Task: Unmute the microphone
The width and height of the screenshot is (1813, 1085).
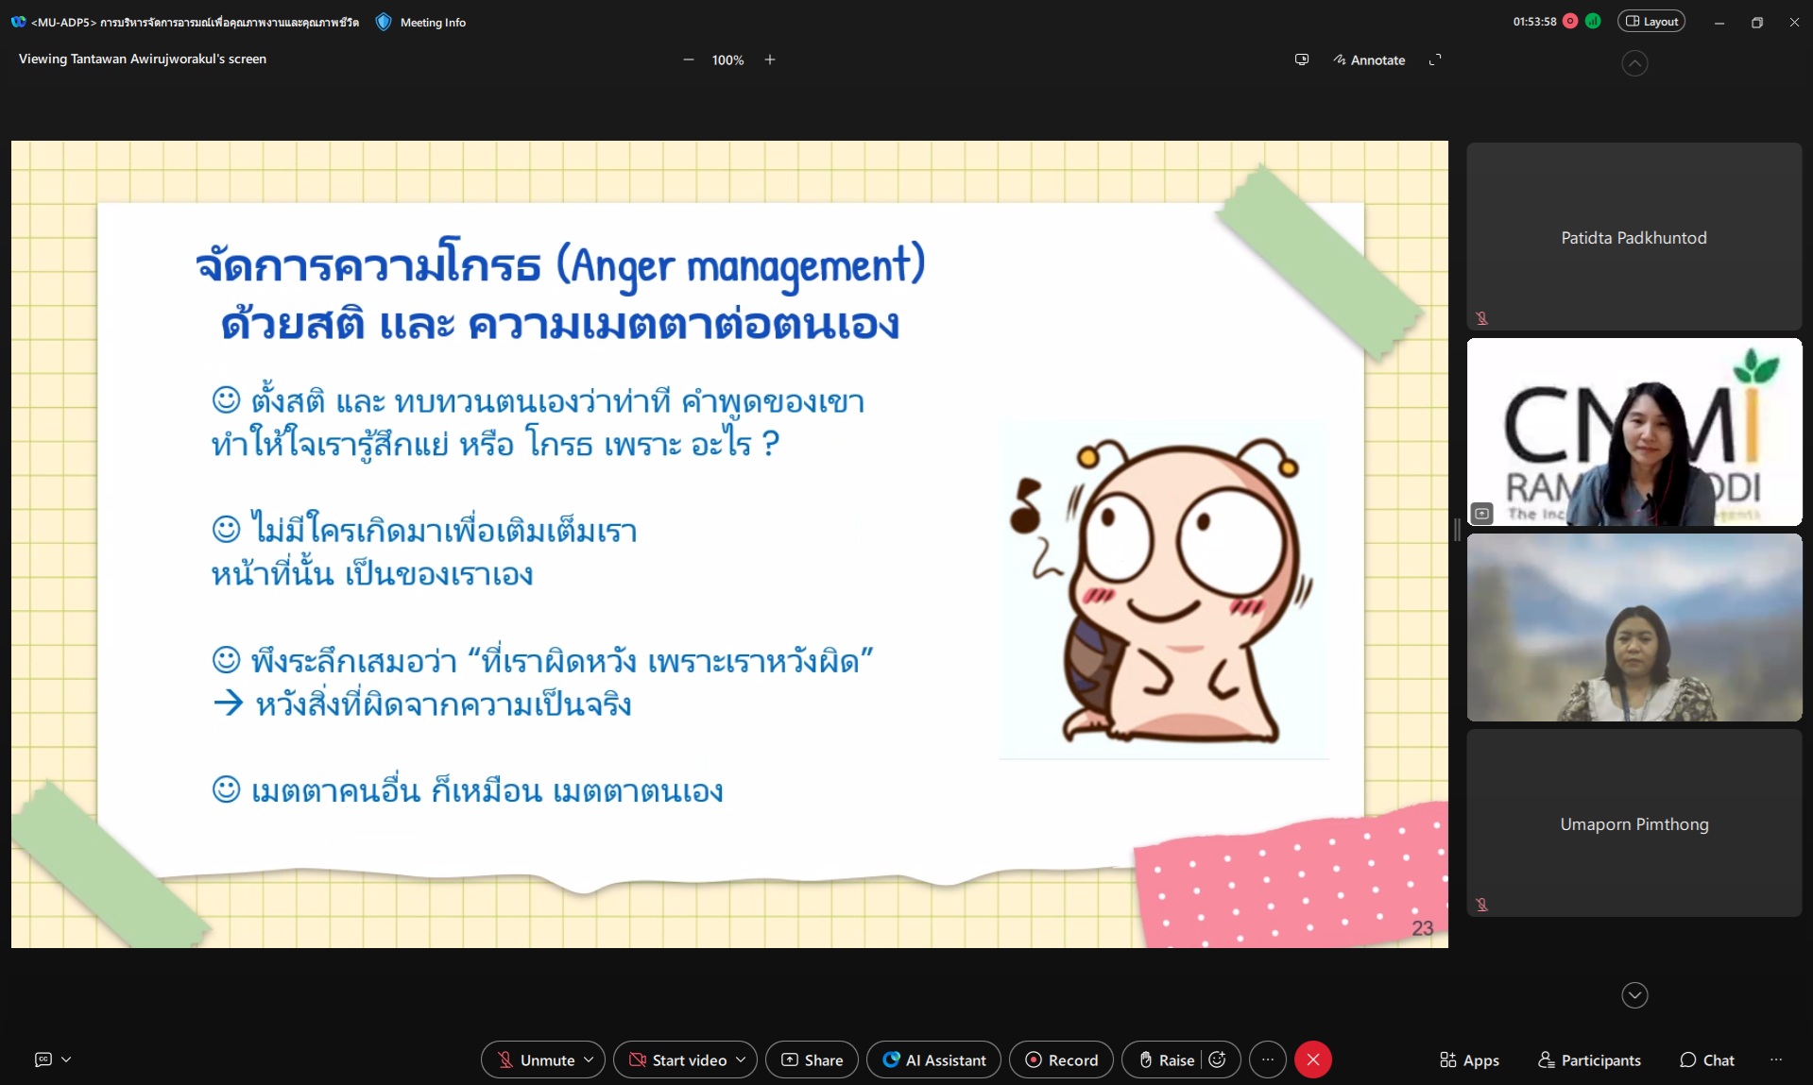Action: pos(536,1060)
